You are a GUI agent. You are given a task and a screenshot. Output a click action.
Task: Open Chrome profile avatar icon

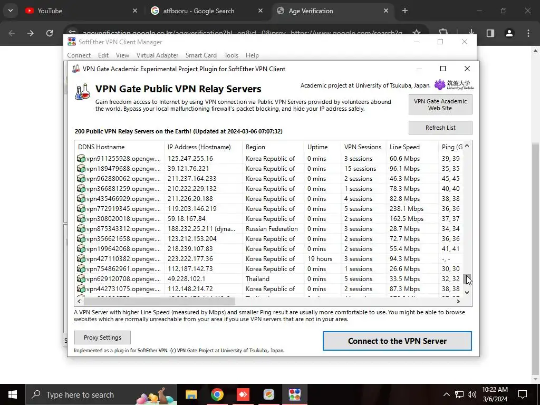click(x=509, y=33)
